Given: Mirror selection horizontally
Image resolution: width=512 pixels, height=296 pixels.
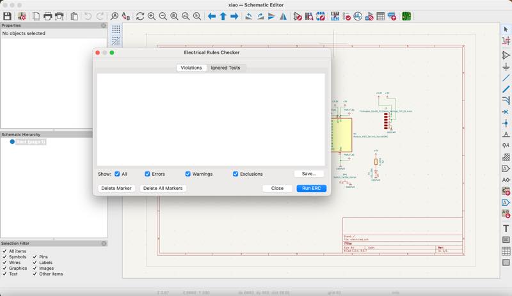Looking at the screenshot, I should (283, 16).
